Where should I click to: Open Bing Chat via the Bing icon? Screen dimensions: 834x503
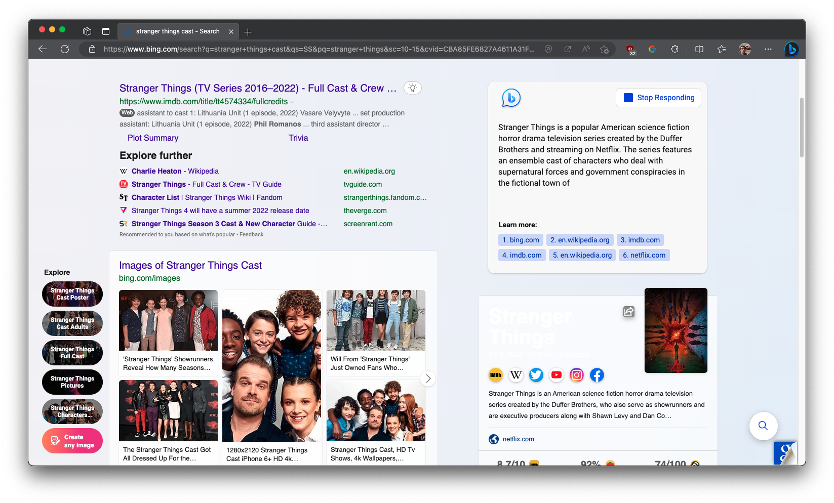pyautogui.click(x=791, y=49)
